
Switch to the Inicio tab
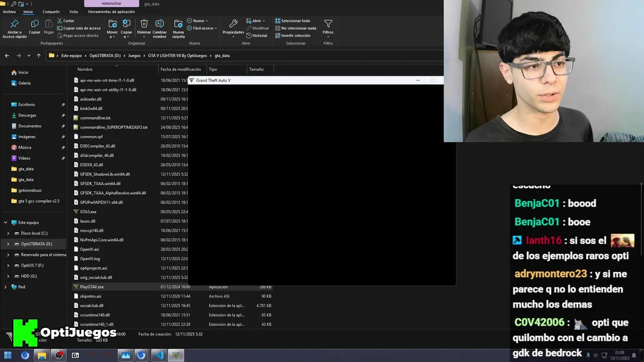[28, 12]
